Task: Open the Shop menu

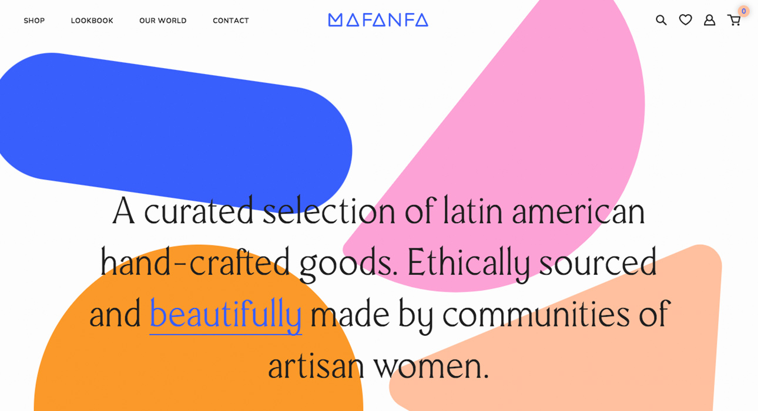Action: (34, 21)
